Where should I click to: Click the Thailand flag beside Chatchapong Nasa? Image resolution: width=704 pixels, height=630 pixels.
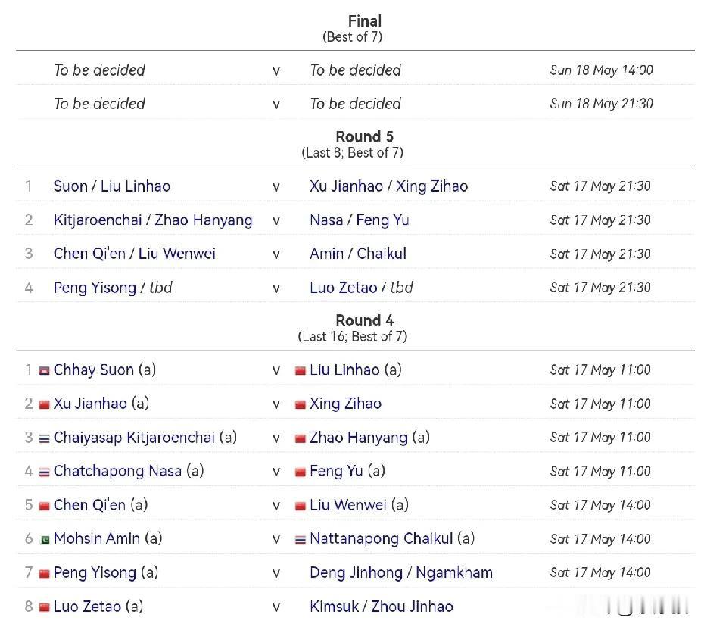(x=44, y=472)
